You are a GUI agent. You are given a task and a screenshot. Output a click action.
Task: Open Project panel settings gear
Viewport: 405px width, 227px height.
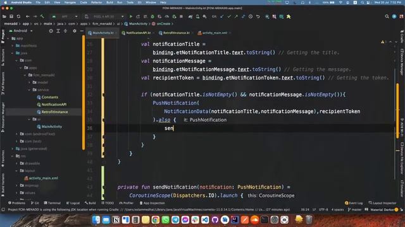click(75, 31)
